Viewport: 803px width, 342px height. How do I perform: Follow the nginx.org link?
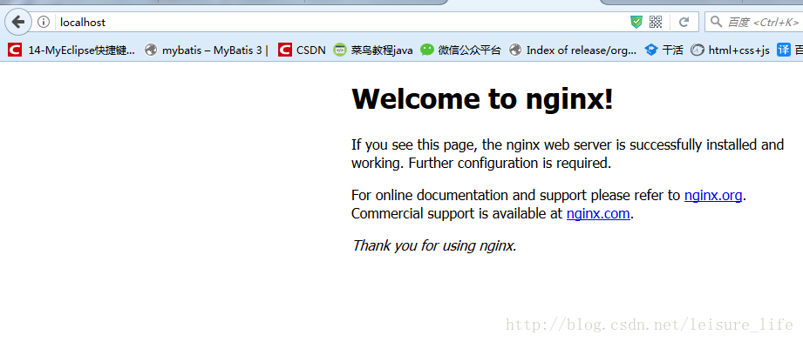point(713,195)
